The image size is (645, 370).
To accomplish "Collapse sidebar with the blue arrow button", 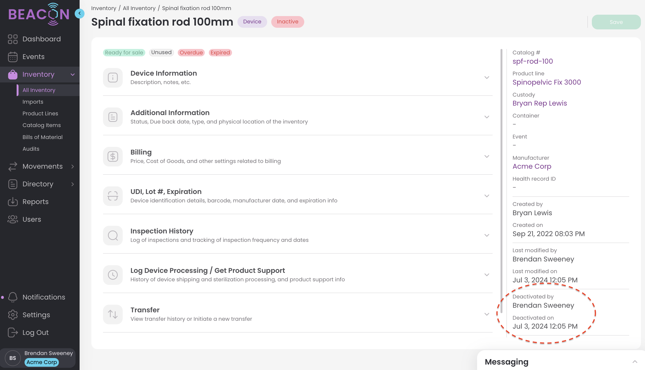I will coord(79,13).
